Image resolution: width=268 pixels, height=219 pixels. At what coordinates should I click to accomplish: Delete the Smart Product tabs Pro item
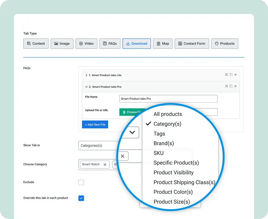pos(235,86)
